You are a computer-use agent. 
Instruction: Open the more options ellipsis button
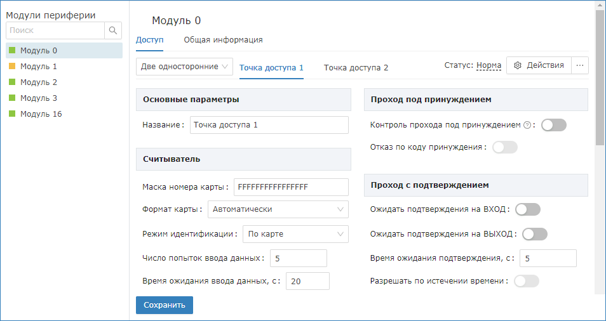click(x=580, y=65)
